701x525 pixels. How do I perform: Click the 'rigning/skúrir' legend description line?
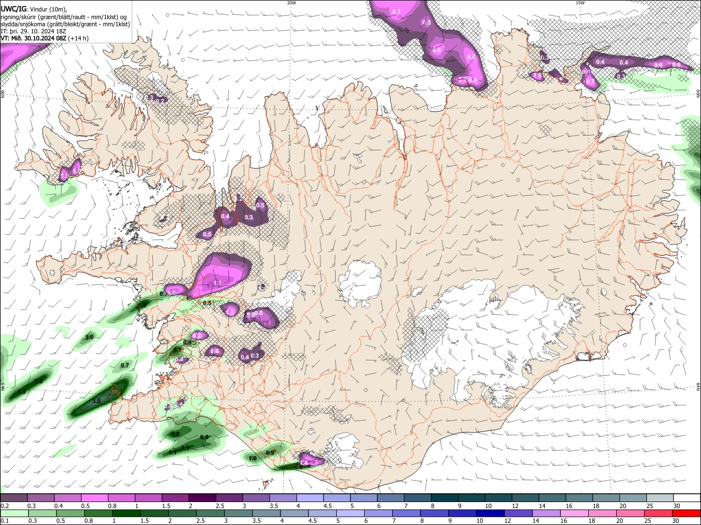coord(64,16)
